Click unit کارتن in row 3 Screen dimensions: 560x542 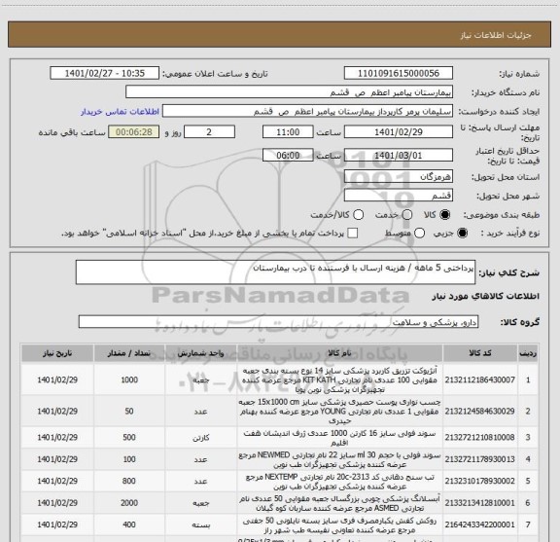pyautogui.click(x=200, y=438)
